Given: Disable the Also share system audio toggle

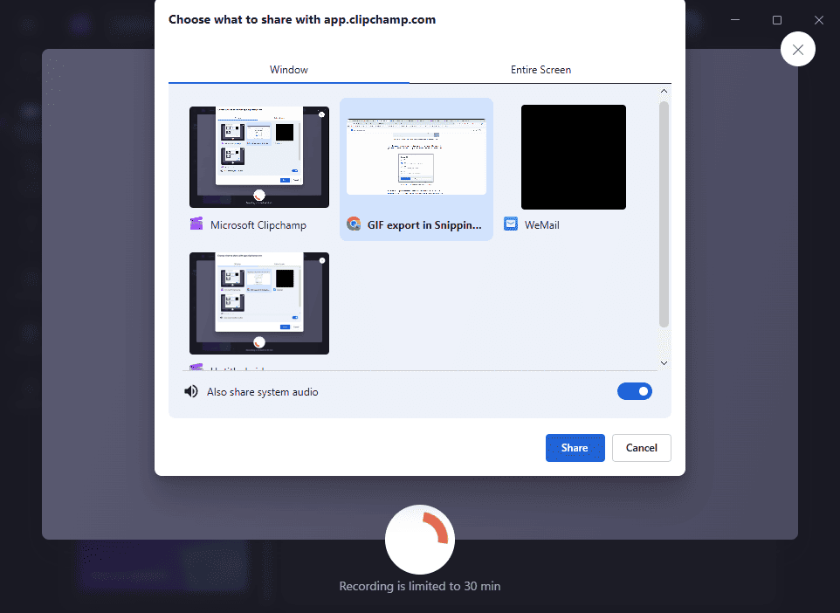Looking at the screenshot, I should [x=635, y=390].
